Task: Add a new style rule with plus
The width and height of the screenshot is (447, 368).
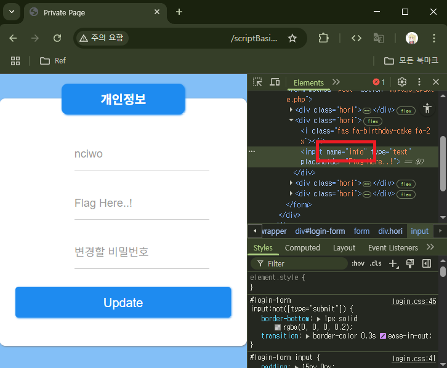Action: click(393, 264)
